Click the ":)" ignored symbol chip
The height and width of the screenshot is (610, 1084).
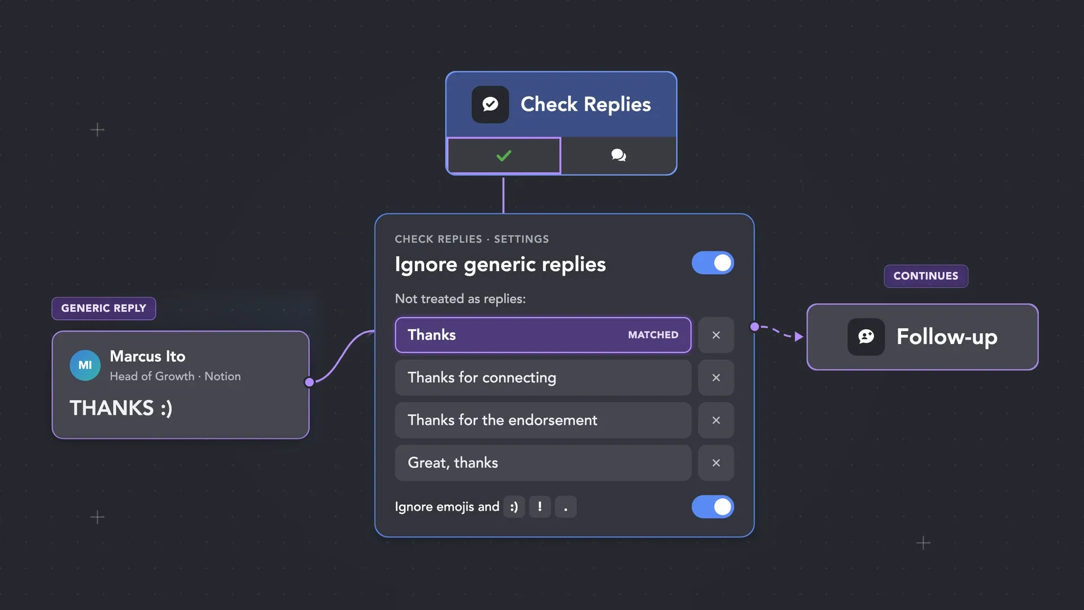514,507
